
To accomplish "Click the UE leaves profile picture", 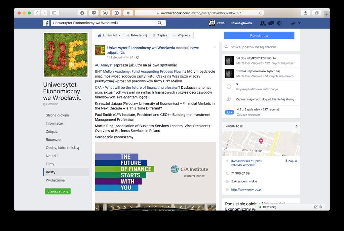I will pos(66,55).
